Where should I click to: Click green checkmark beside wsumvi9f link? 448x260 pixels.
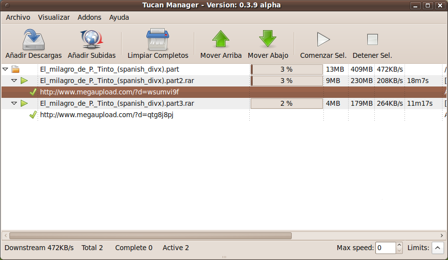[33, 92]
